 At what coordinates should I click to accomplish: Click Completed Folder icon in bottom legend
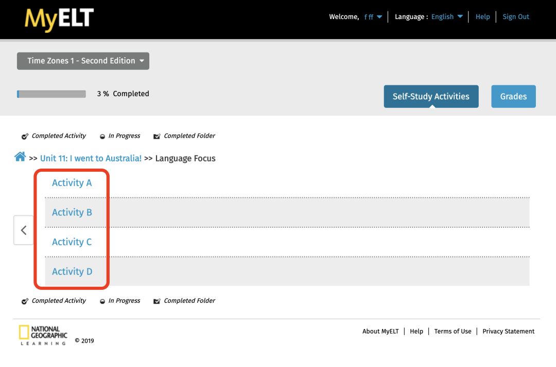click(x=157, y=301)
